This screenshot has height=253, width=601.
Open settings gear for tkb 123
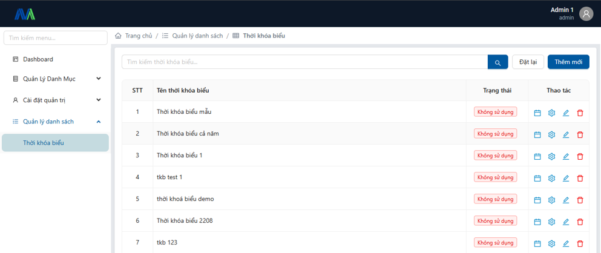point(551,243)
